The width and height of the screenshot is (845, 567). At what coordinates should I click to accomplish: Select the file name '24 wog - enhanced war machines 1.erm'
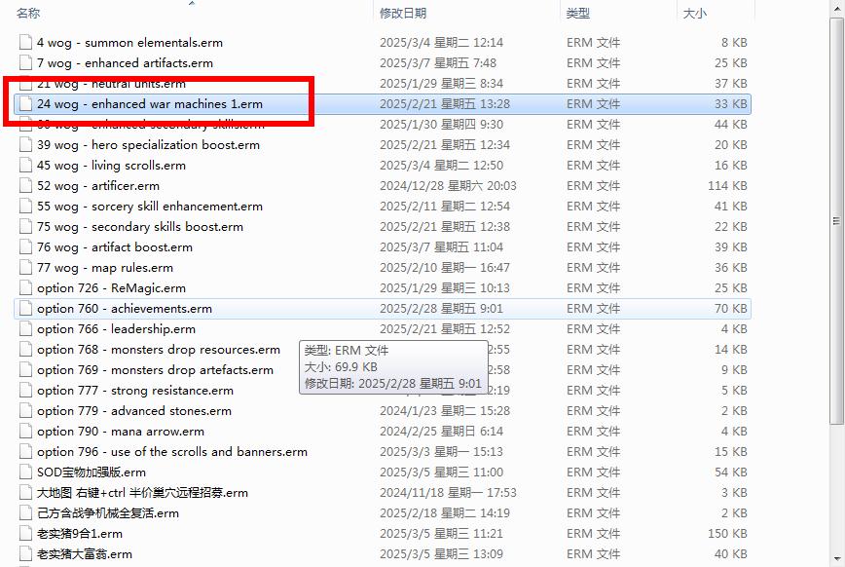pyautogui.click(x=150, y=104)
